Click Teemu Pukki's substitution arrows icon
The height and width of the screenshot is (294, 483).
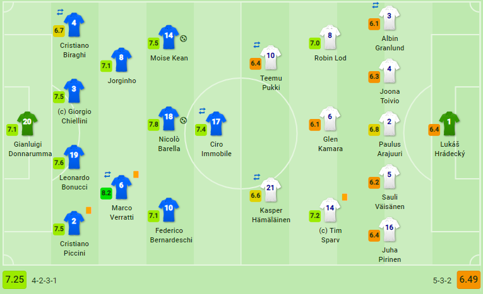pyautogui.click(x=257, y=45)
